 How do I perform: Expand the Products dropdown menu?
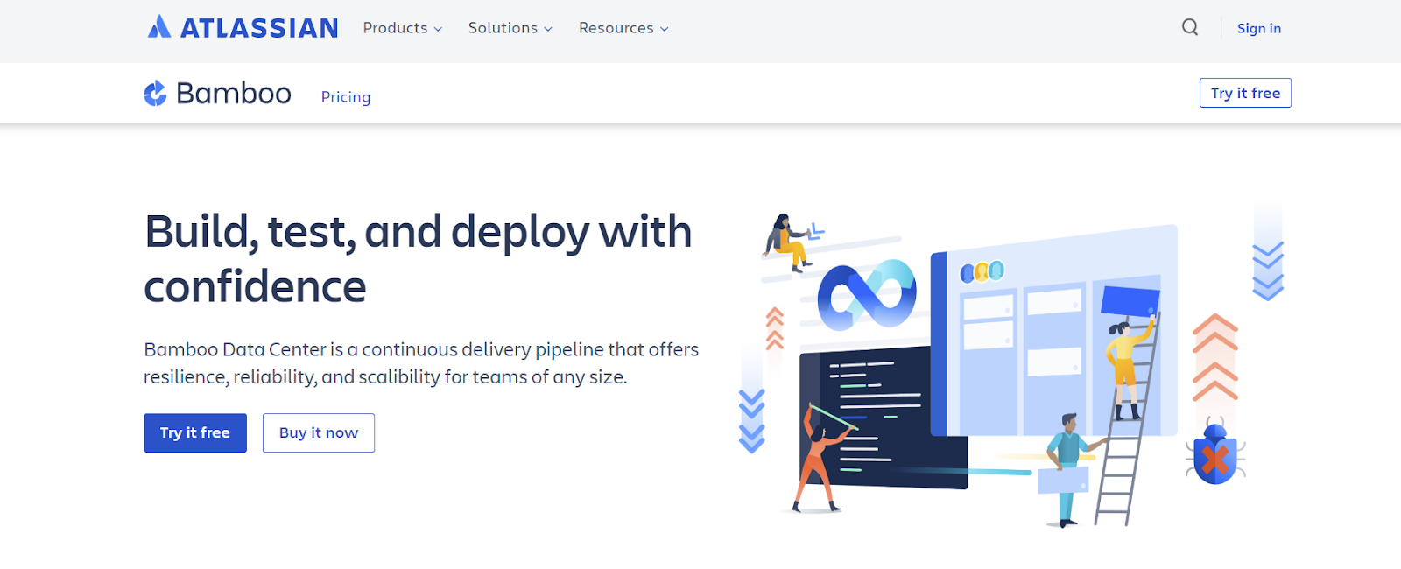[x=403, y=28]
